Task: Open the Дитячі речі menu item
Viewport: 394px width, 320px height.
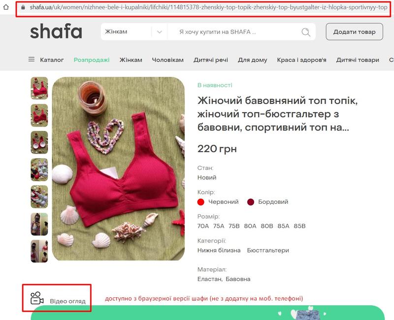Action: [211, 60]
